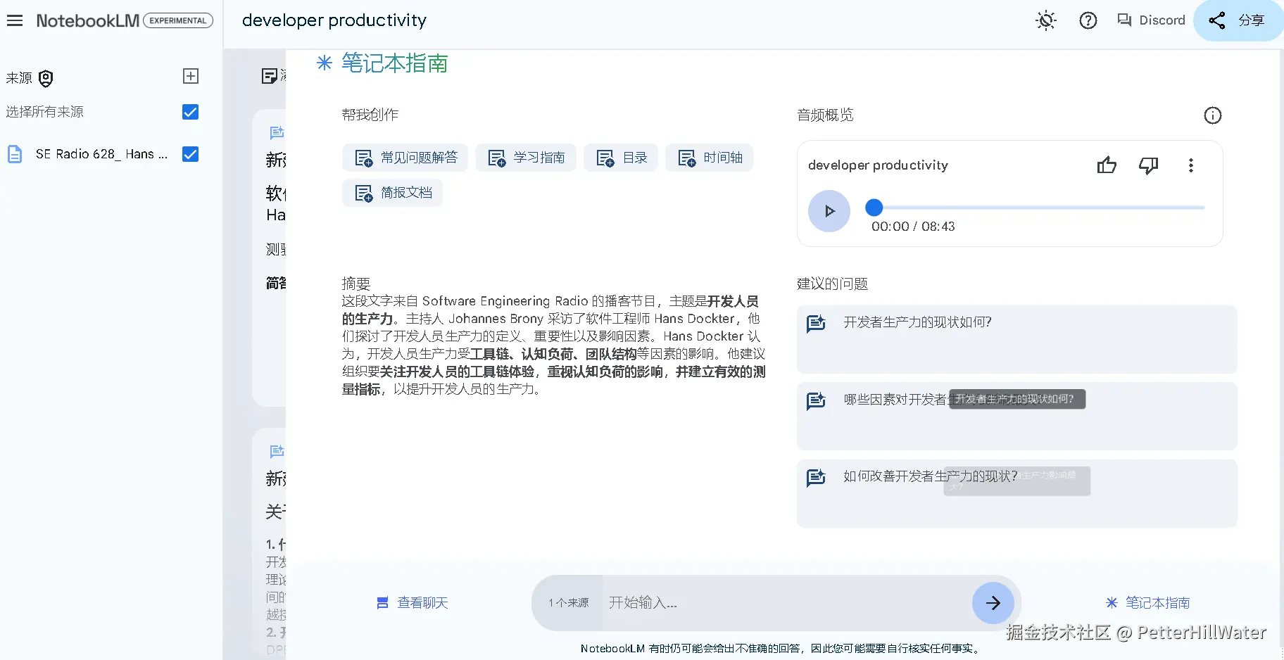
Task: Send the message with arrow button
Action: click(993, 603)
